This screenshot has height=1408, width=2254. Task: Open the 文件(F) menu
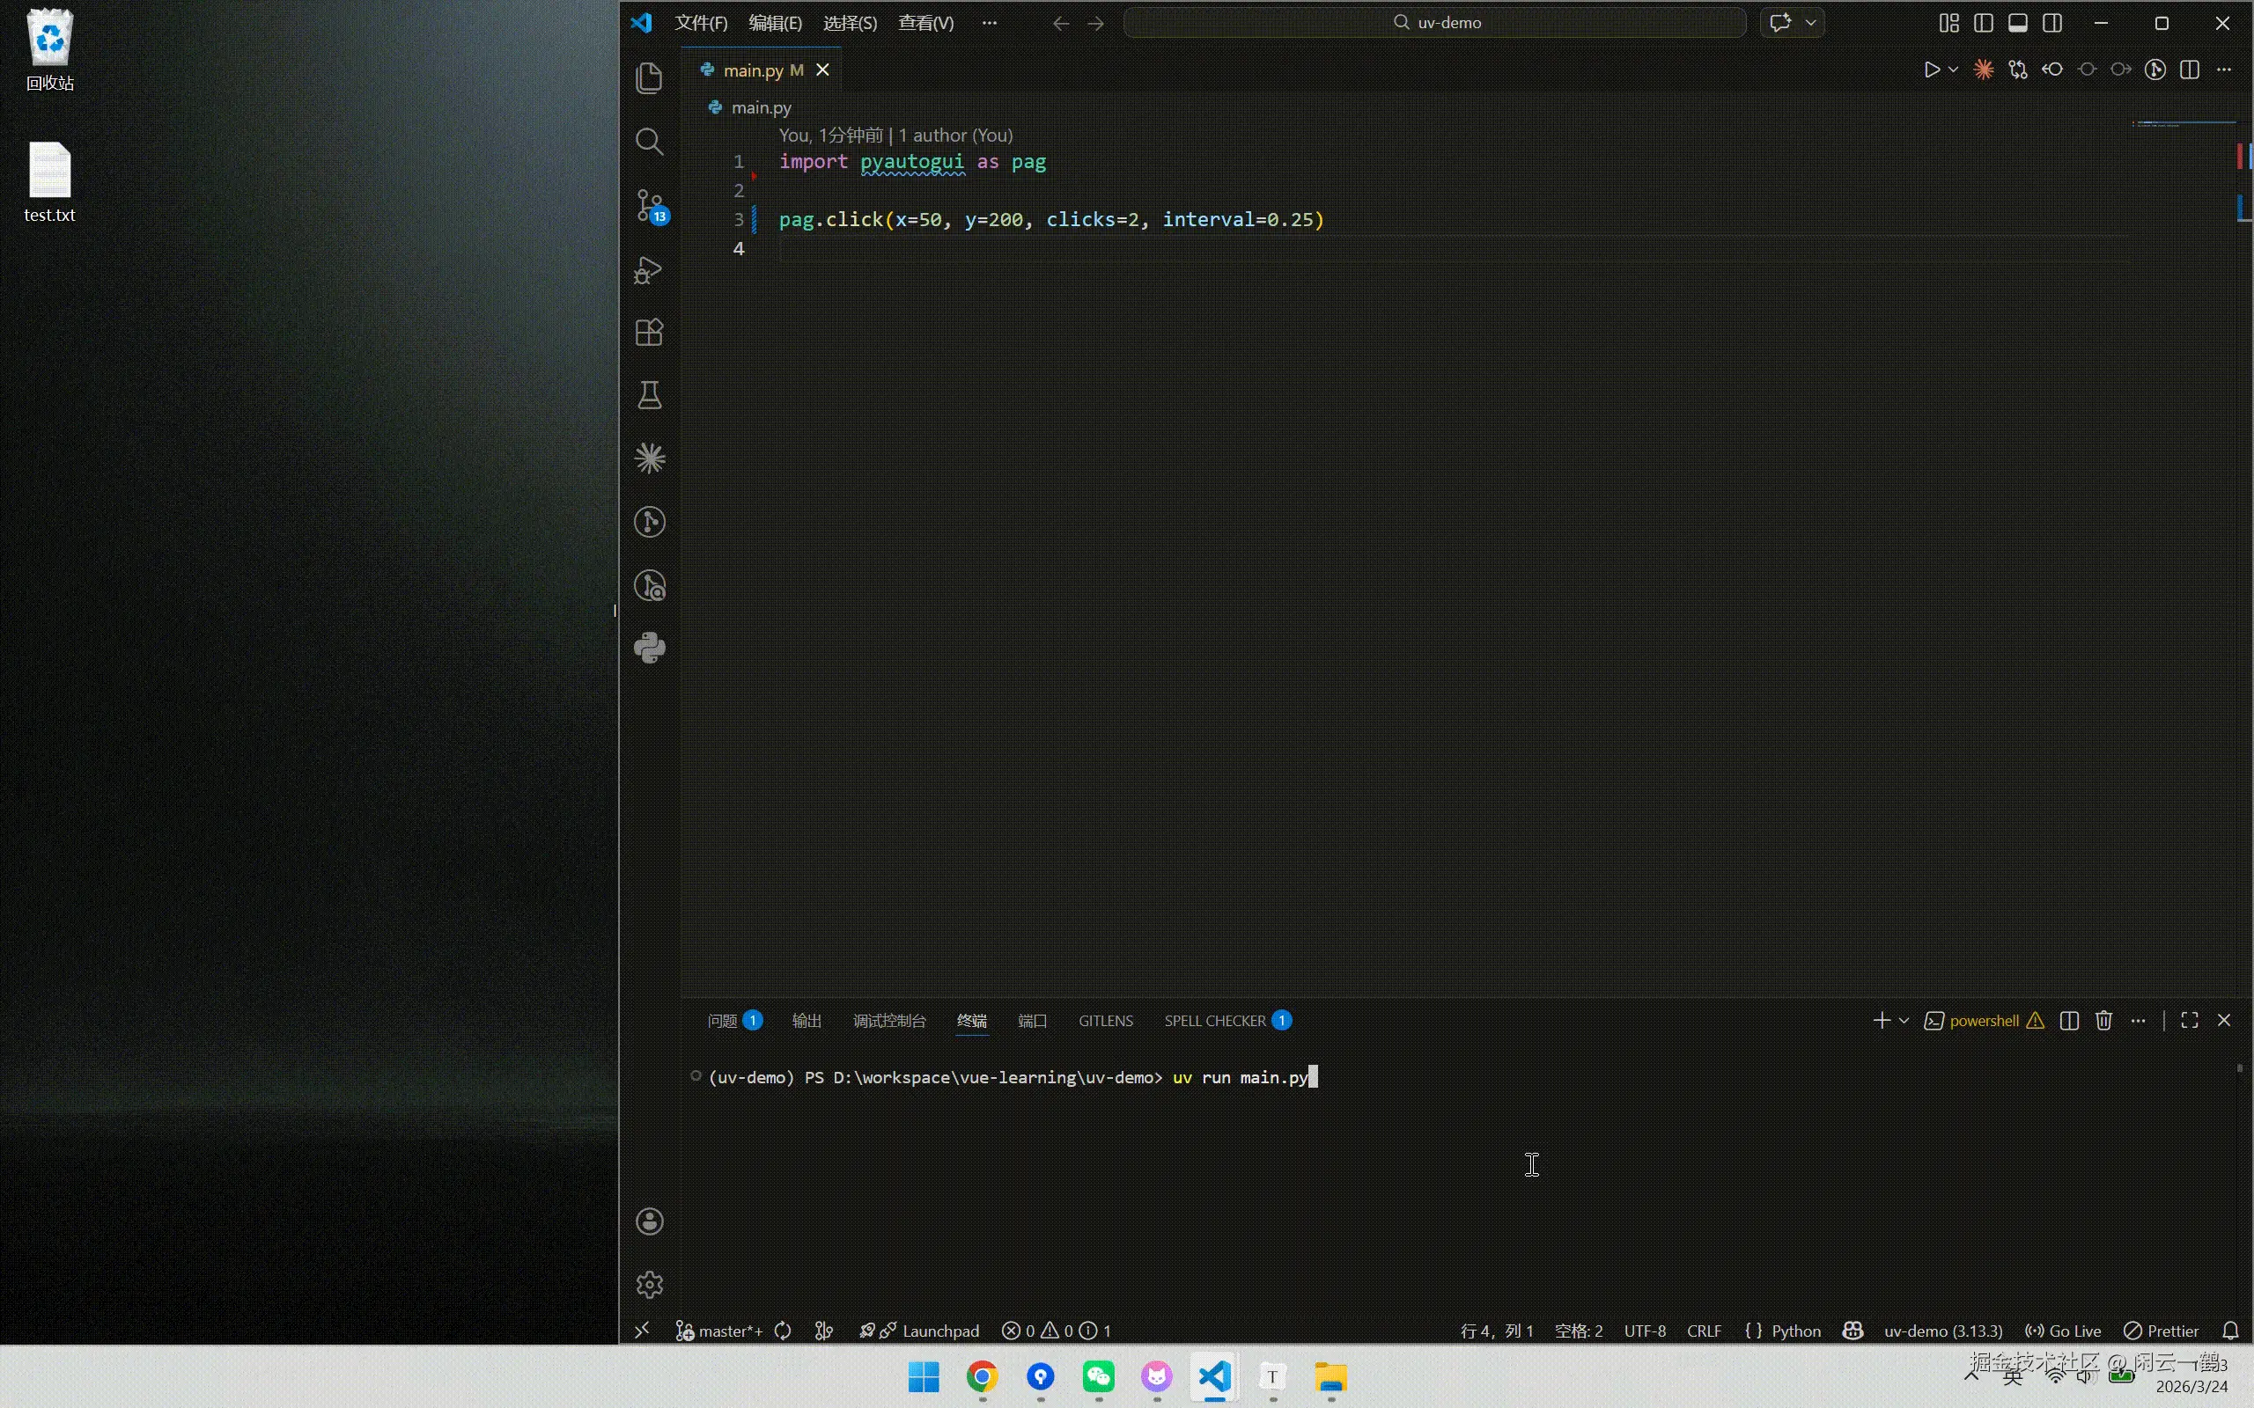click(x=701, y=23)
